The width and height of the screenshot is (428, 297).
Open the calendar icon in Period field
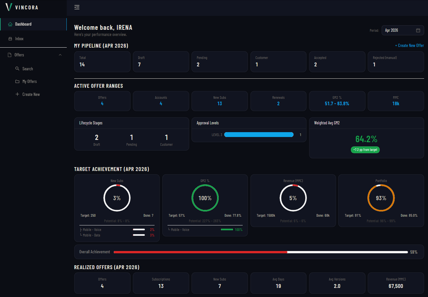click(418, 30)
